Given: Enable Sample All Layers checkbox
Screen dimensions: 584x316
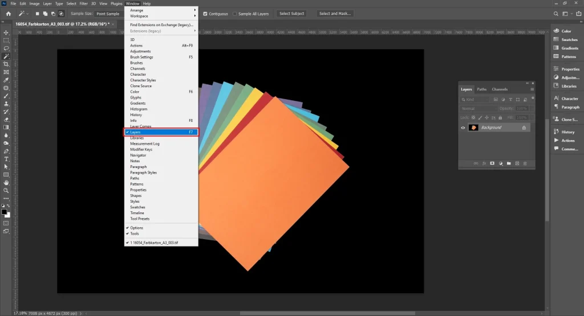Looking at the screenshot, I should click(x=235, y=14).
